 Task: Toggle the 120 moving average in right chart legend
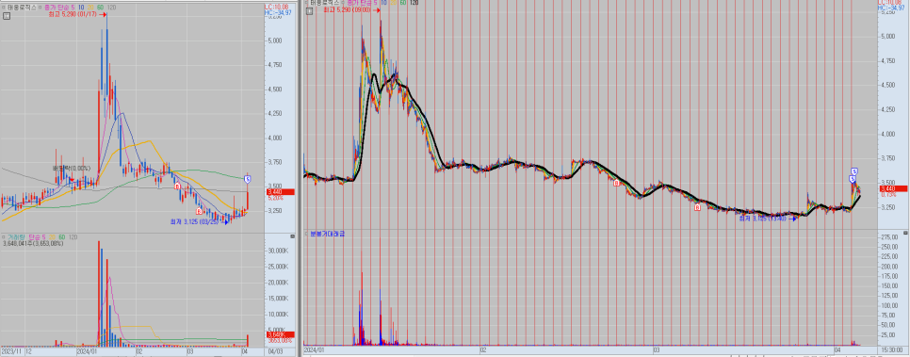pos(414,3)
